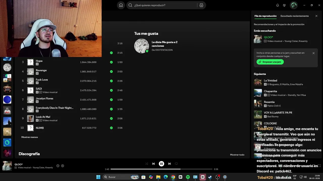
Task: Switch to Fila de reproducción tab
Action: (x=265, y=16)
